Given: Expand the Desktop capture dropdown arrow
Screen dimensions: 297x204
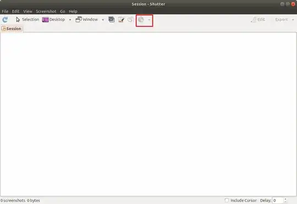Looking at the screenshot, I should pos(70,20).
